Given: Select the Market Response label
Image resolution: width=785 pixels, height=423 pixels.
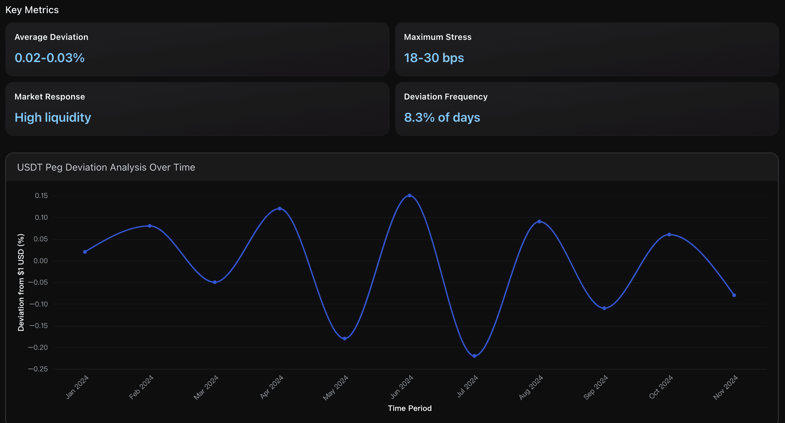Looking at the screenshot, I should (50, 97).
